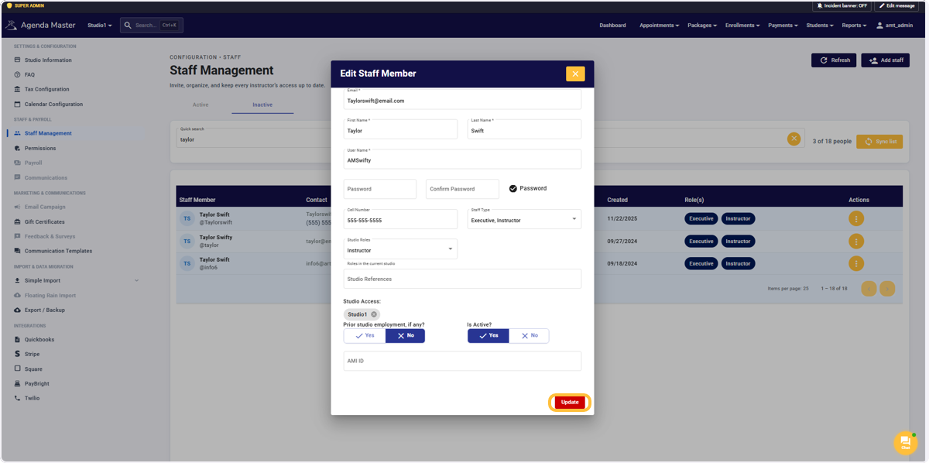Open Reports menu
Screen dimensions: 929x463
click(854, 26)
